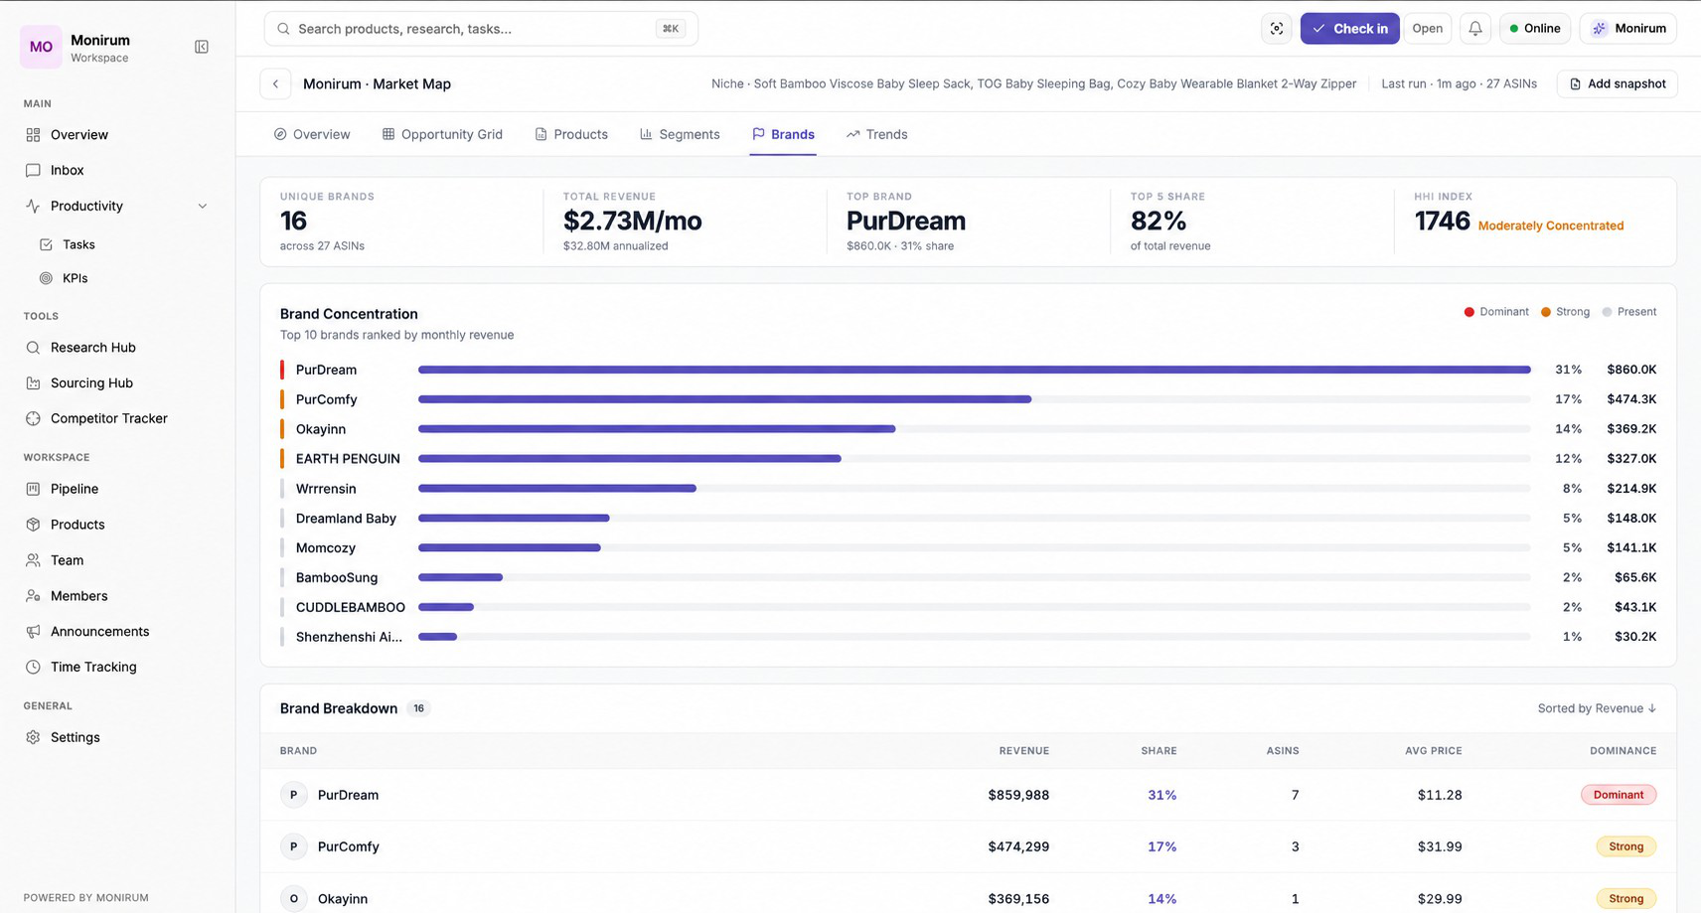Click the screen capture icon
The width and height of the screenshot is (1701, 913).
[1277, 29]
